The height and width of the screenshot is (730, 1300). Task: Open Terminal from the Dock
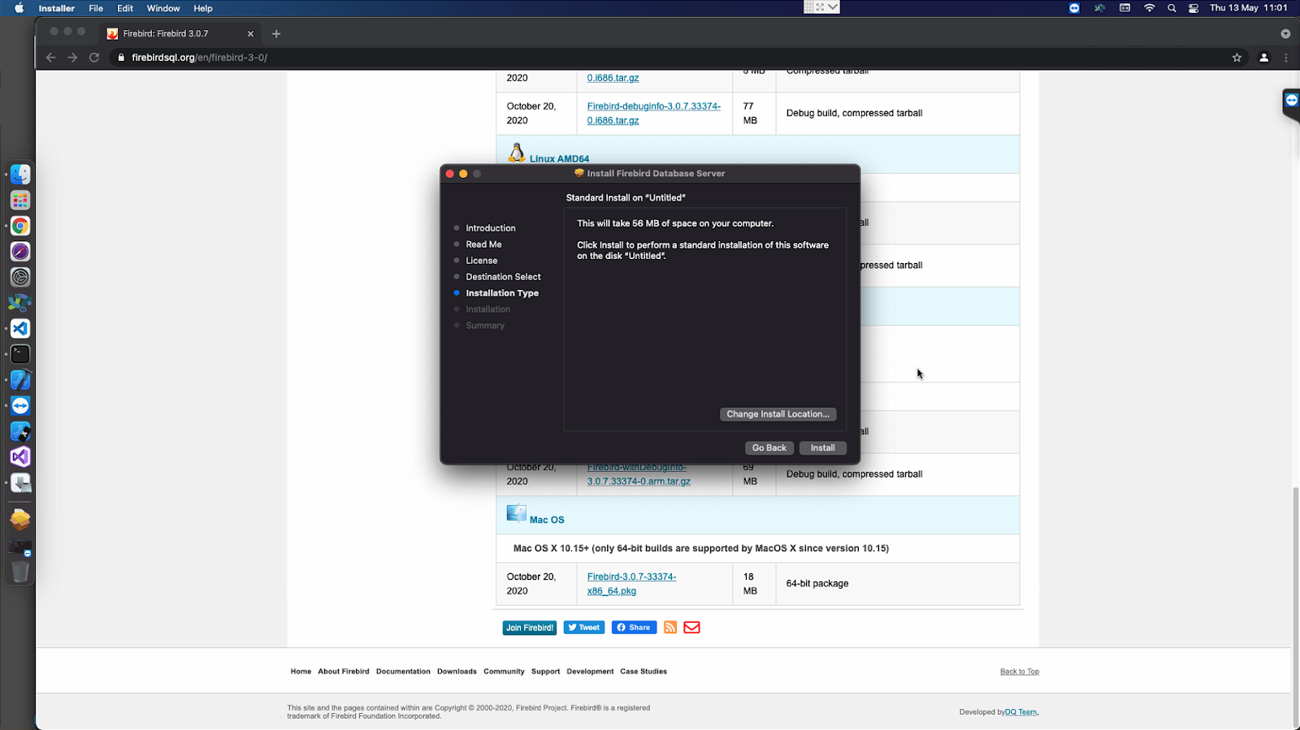pos(20,354)
